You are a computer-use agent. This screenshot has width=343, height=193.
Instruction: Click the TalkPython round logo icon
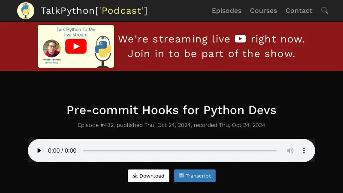(x=26, y=11)
